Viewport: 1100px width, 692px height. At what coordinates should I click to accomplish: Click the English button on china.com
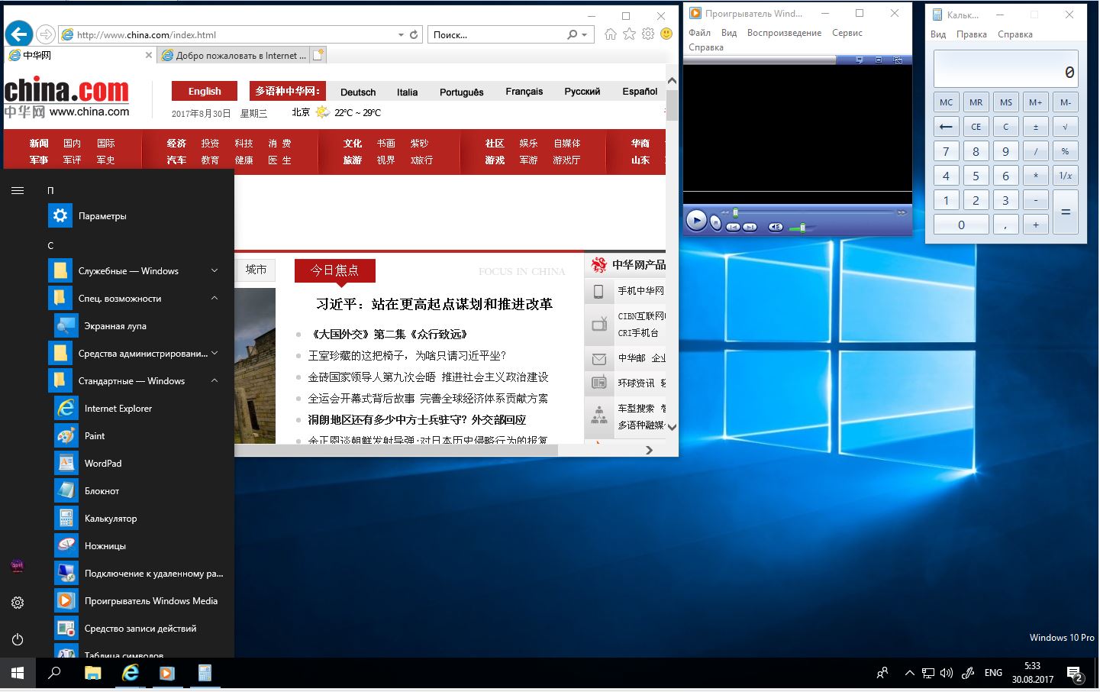(x=205, y=91)
